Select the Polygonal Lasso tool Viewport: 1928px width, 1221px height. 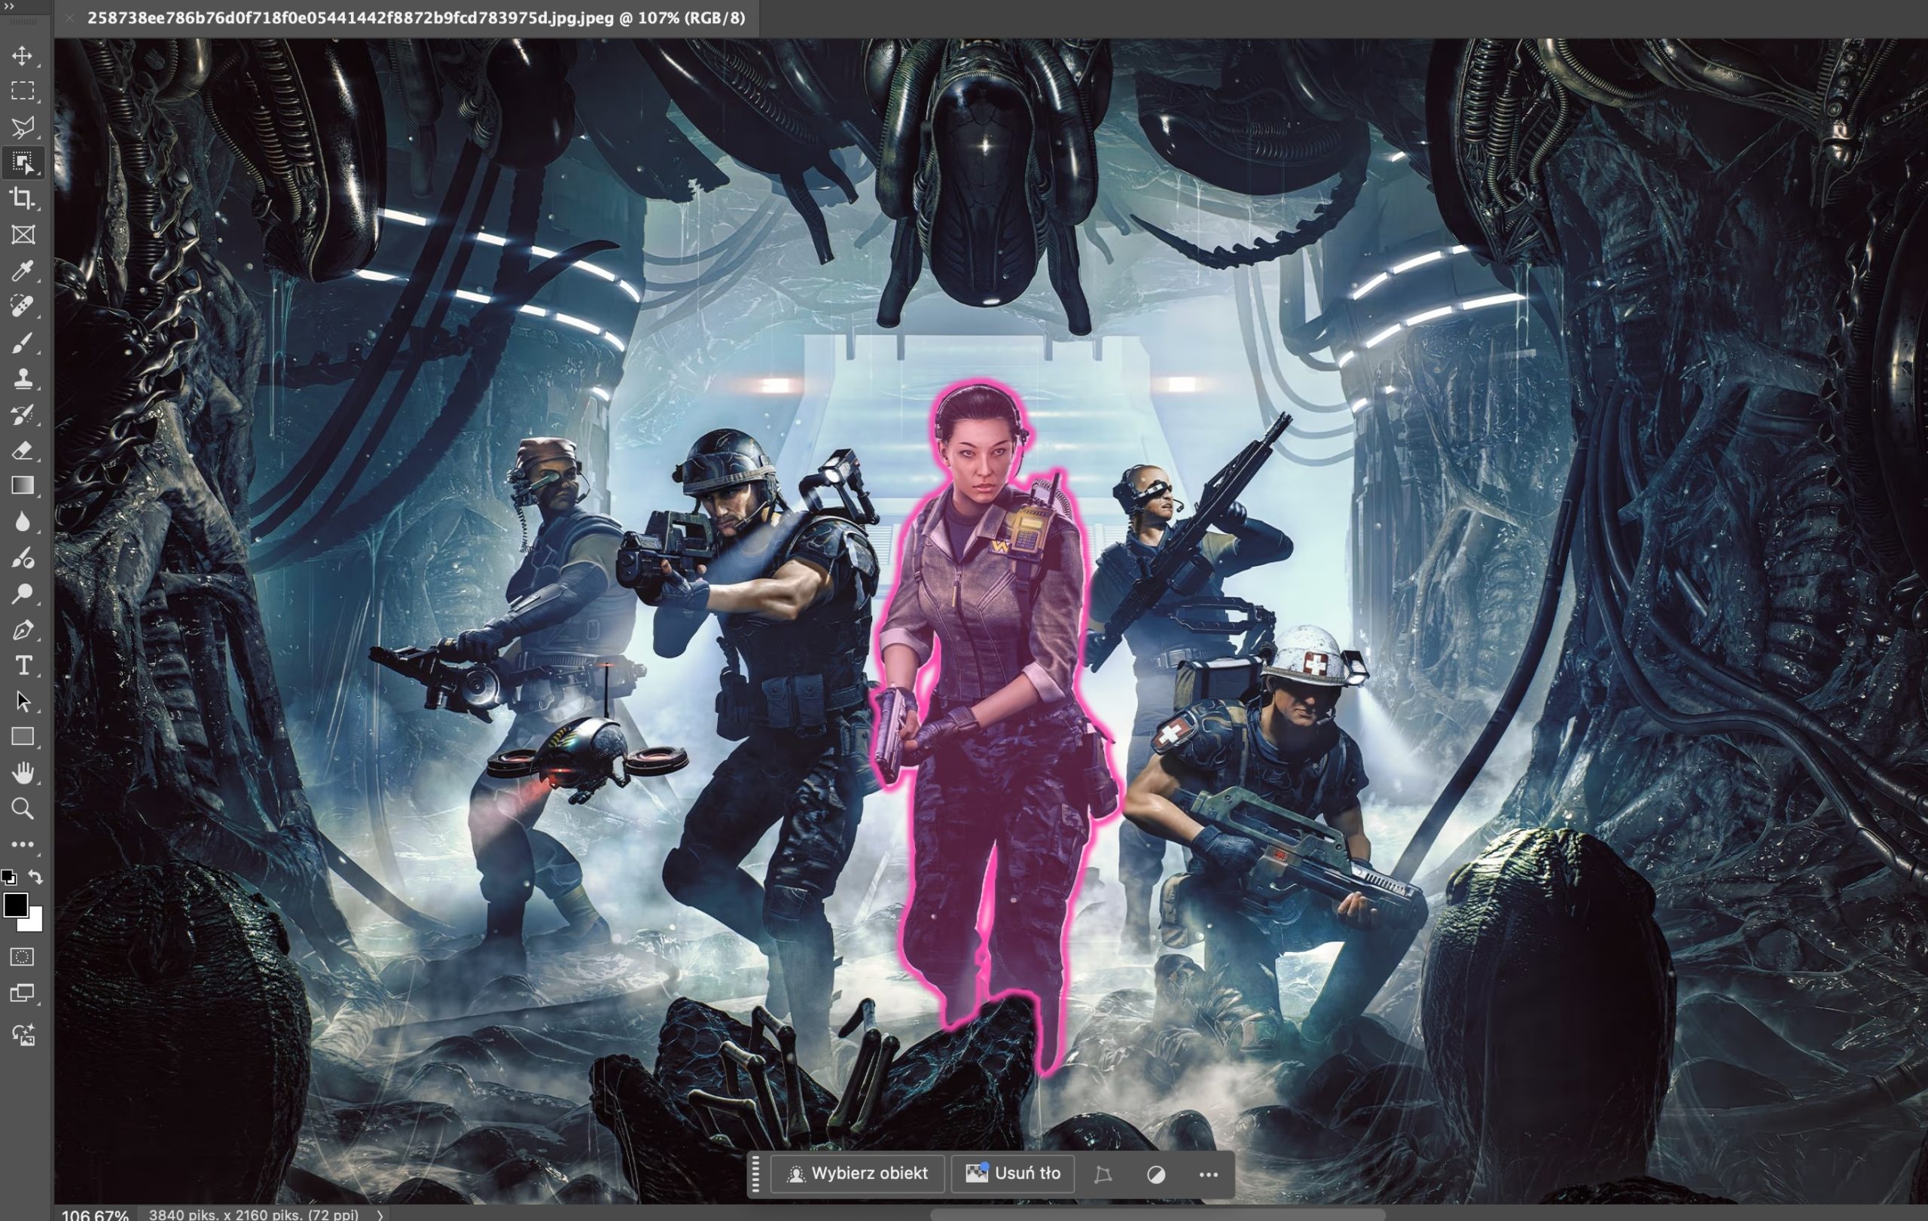(x=23, y=127)
